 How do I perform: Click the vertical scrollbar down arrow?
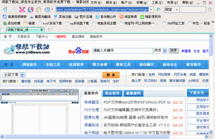211,132
